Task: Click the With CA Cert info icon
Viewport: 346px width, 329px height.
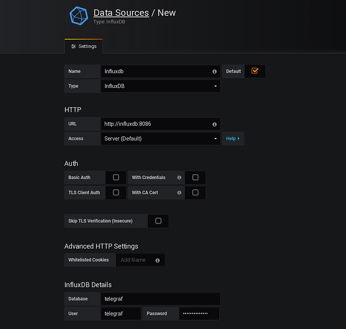Action: [179, 193]
